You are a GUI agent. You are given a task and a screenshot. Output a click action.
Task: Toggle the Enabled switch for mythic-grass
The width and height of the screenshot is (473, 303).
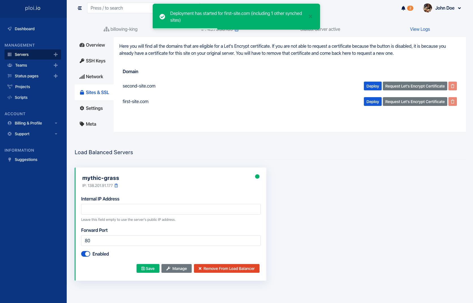click(86, 254)
